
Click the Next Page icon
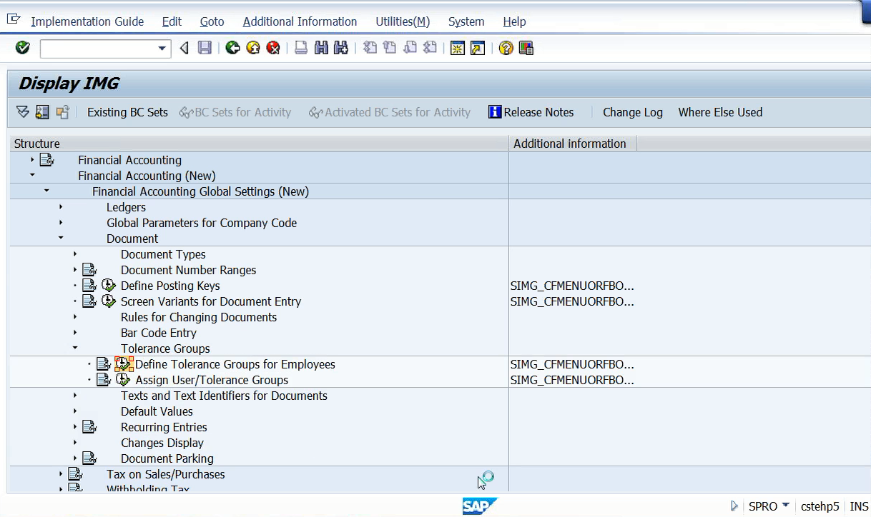(x=410, y=48)
